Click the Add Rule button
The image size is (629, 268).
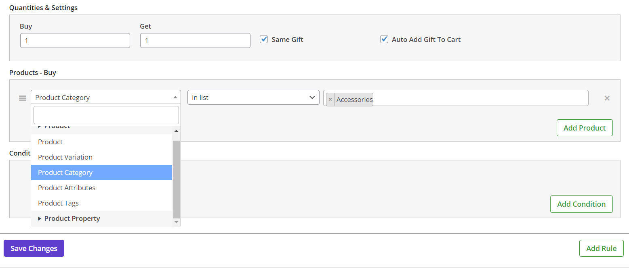click(601, 248)
